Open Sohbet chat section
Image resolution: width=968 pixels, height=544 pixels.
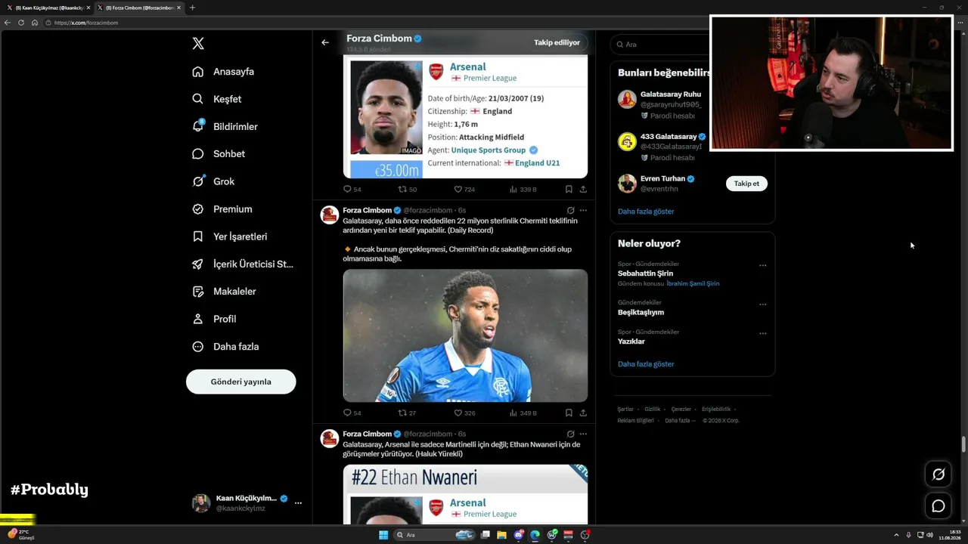click(219, 154)
